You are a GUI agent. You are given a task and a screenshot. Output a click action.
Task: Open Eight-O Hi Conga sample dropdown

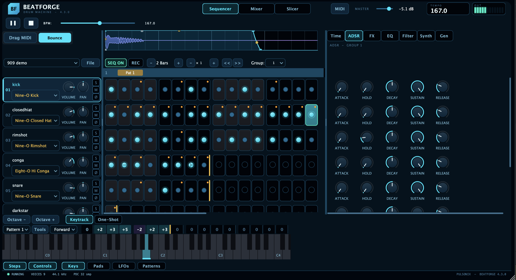36,171
